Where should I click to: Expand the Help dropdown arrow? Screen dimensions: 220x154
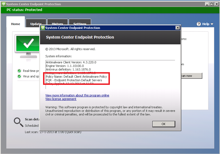[x=212, y=24]
